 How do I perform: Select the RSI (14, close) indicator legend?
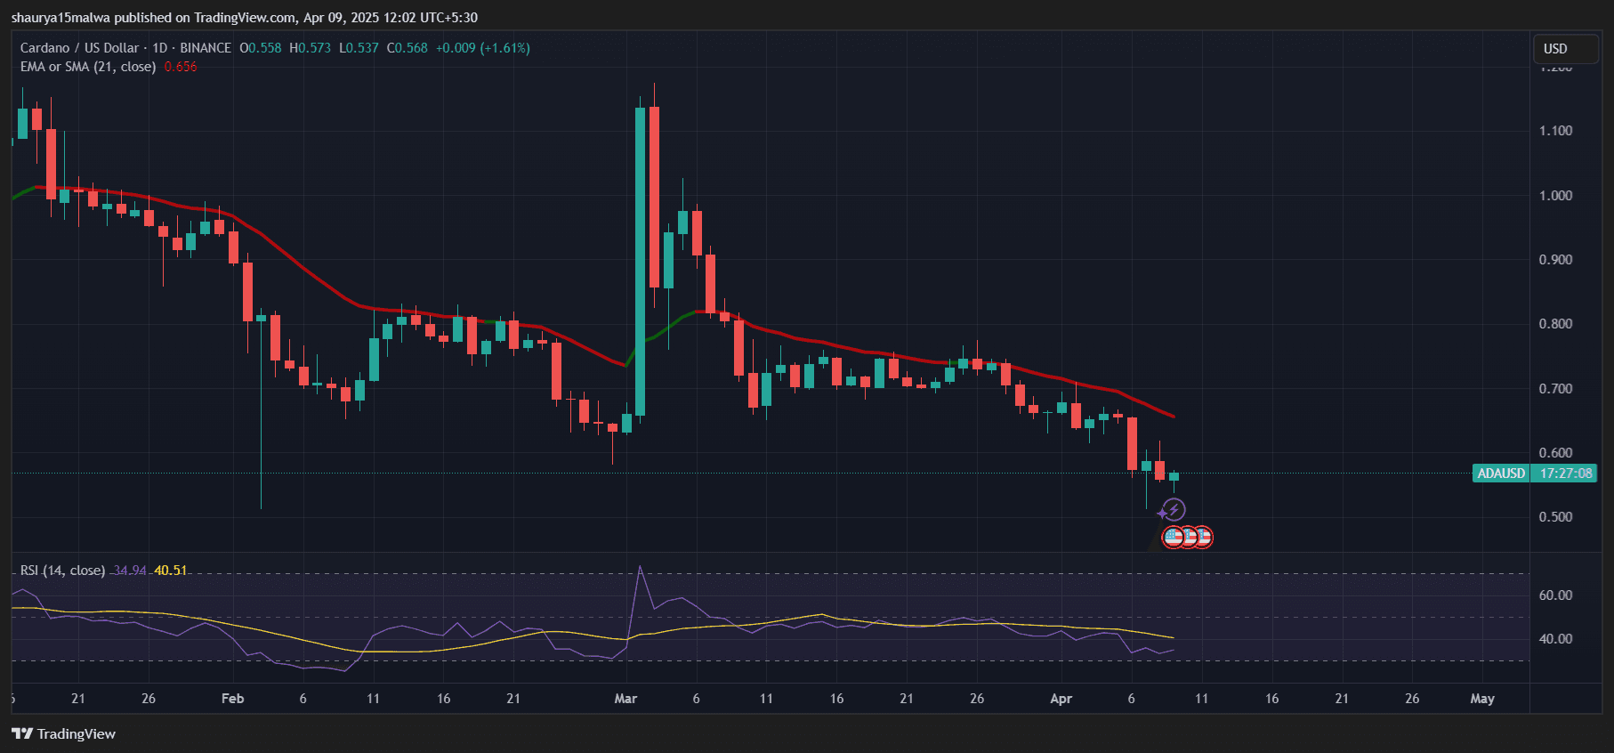point(62,571)
